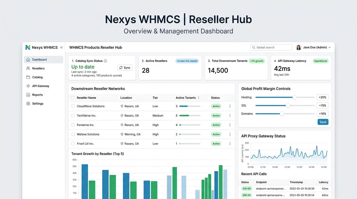Click the Hosting +20% value box
357x199 pixels.
(322, 97)
